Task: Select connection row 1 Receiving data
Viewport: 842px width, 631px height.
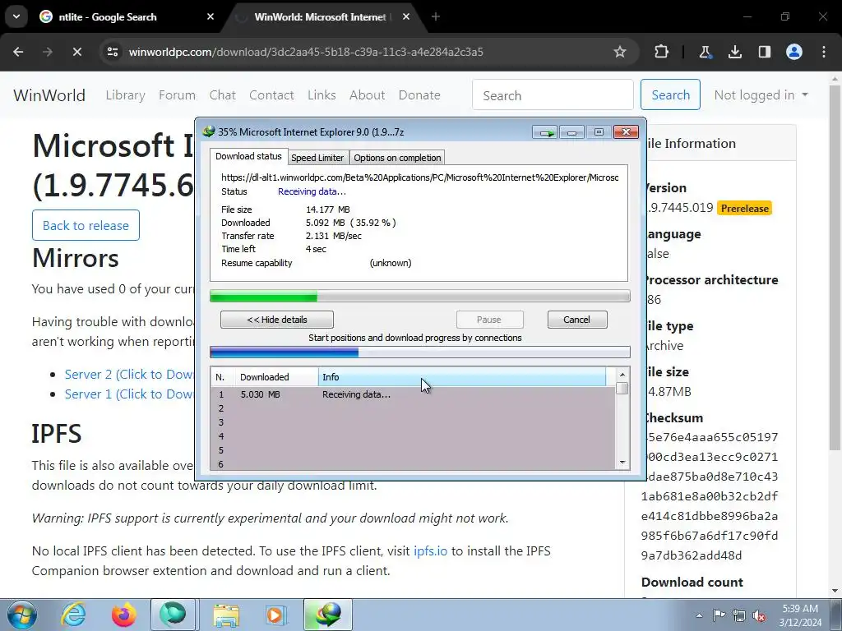Action: click(x=413, y=394)
